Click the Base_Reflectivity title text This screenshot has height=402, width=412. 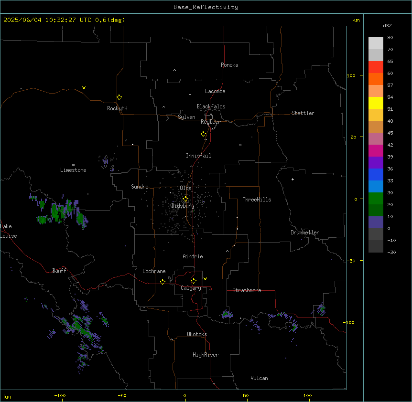click(206, 7)
